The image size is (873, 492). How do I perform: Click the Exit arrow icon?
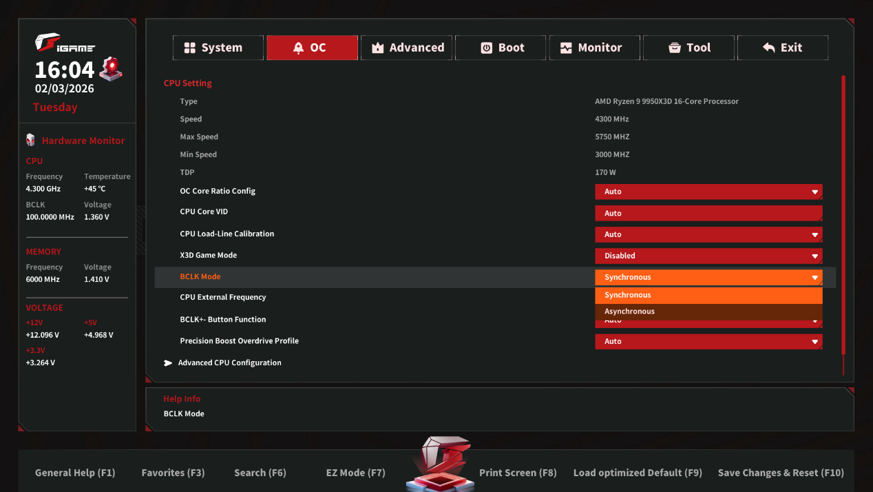tap(769, 48)
